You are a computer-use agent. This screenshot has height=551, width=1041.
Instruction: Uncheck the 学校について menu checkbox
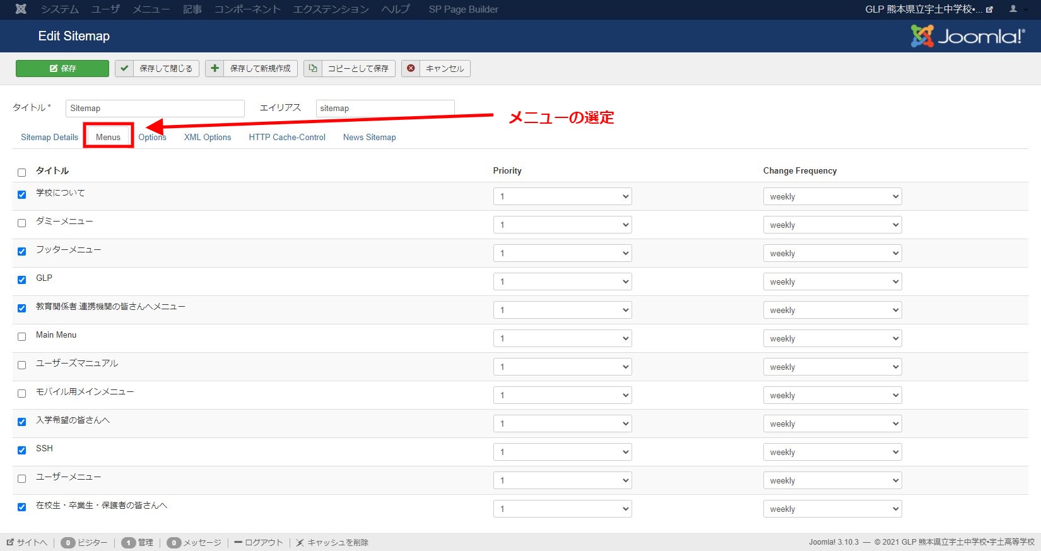pos(22,194)
